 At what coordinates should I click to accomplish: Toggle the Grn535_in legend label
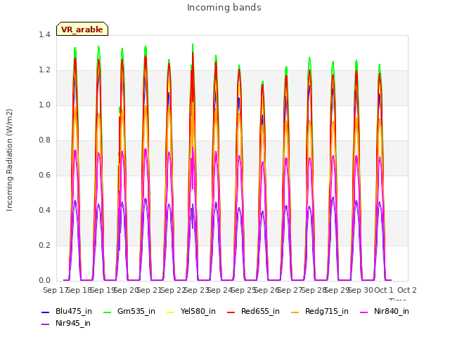click(x=136, y=311)
